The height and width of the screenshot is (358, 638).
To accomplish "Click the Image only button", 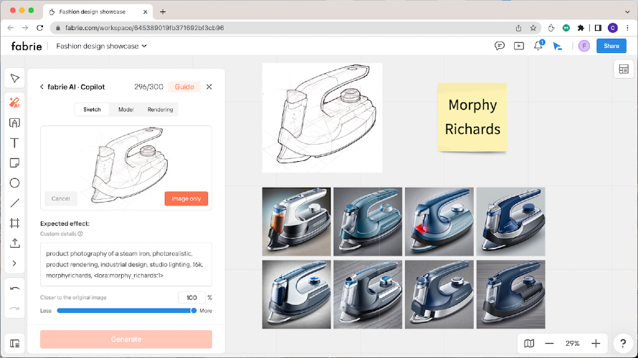I will [x=186, y=198].
